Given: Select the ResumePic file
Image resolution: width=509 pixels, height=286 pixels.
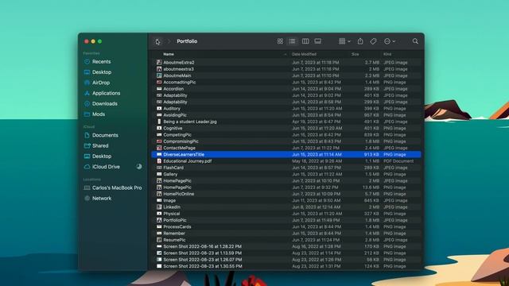Looking at the screenshot, I should 286,240.
